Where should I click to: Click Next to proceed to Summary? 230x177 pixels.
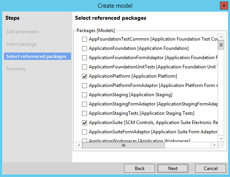(173, 168)
